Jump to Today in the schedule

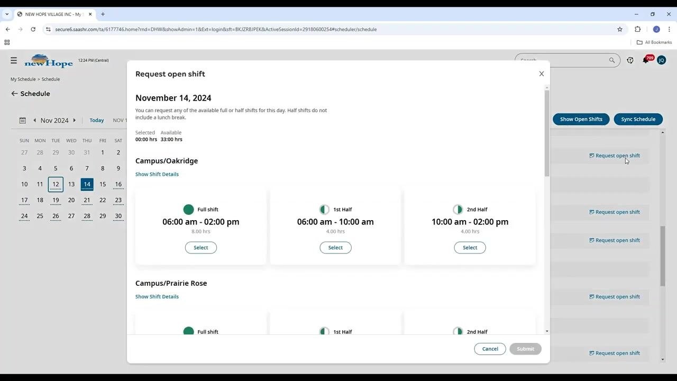[97, 120]
